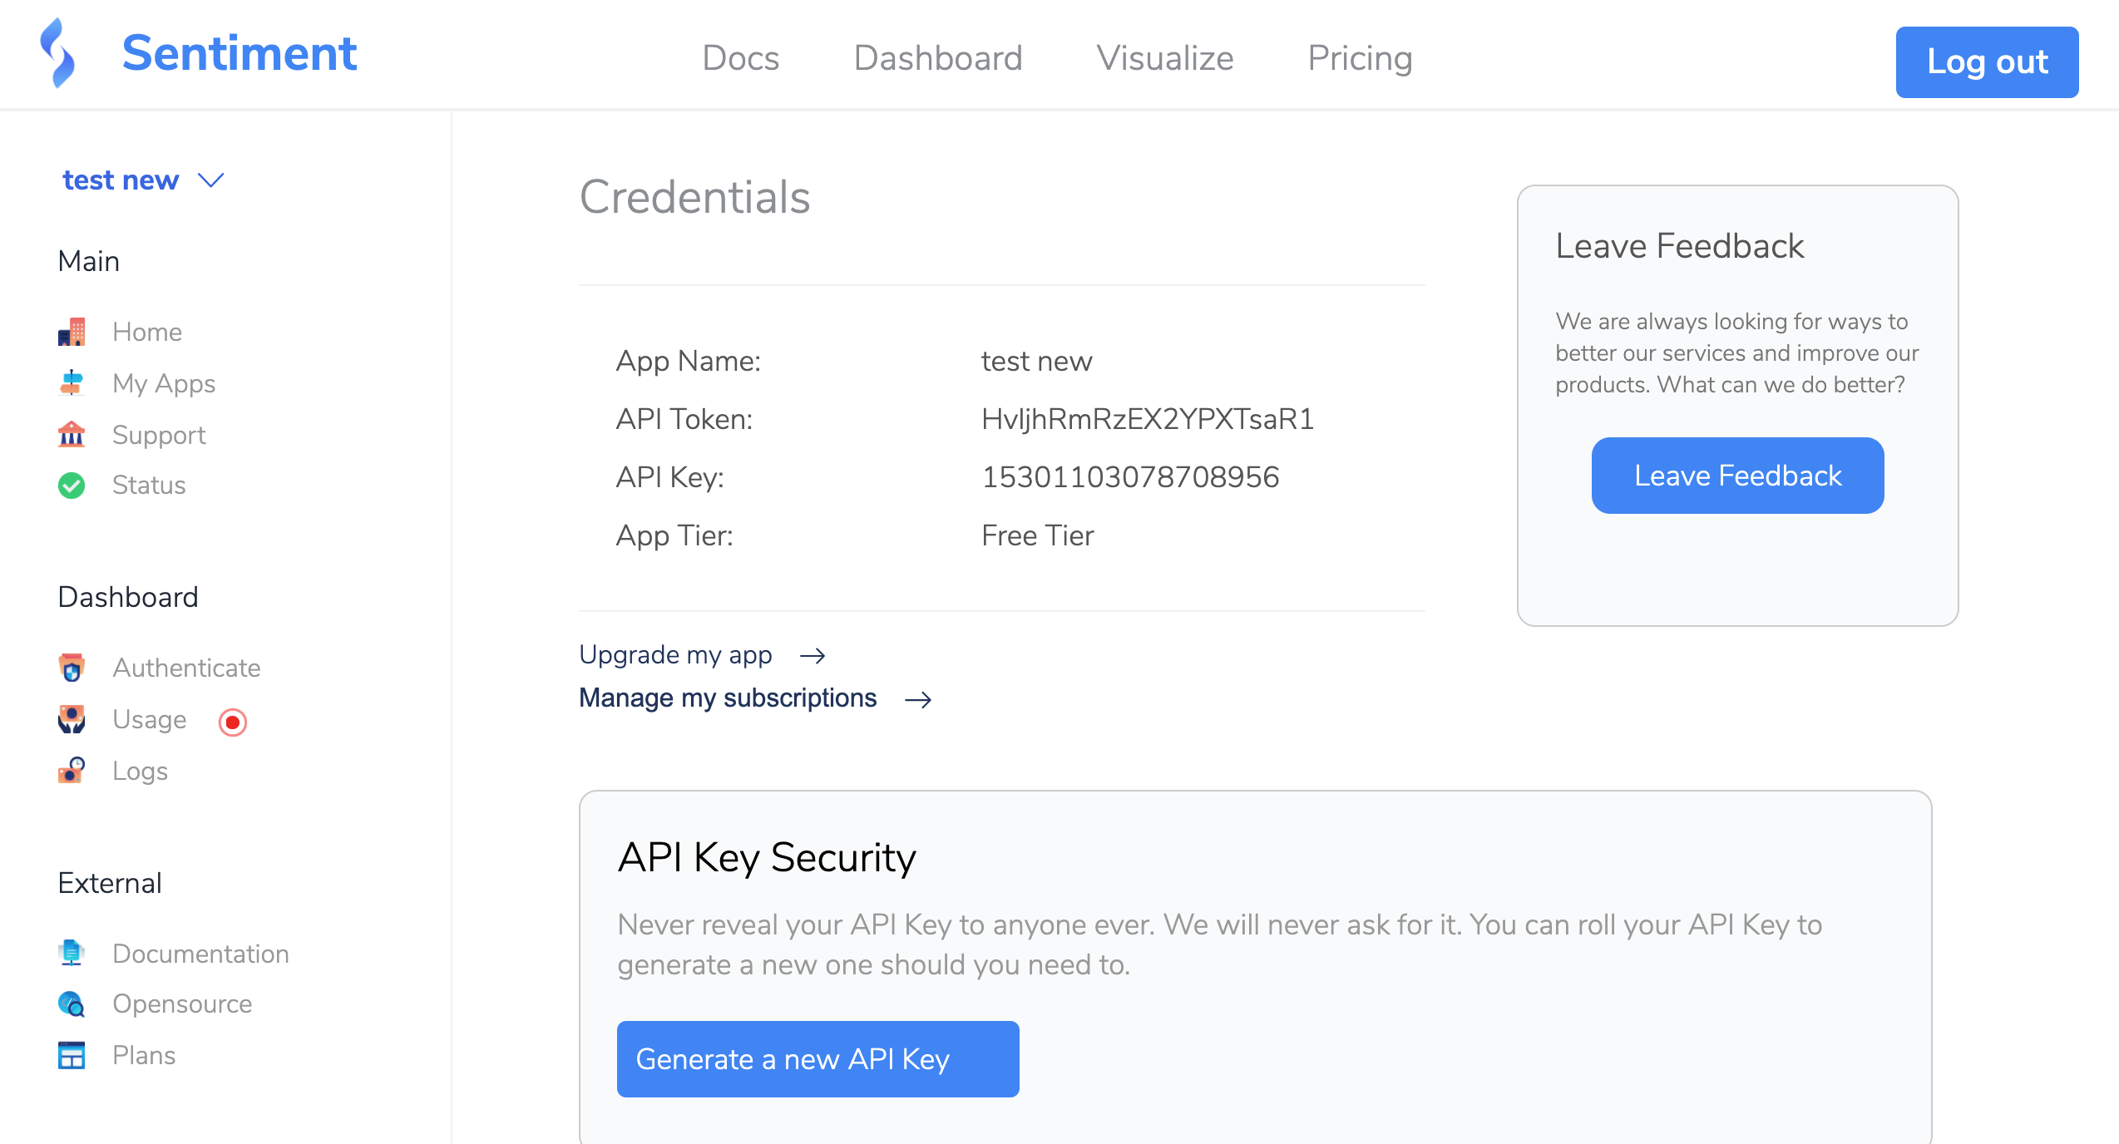Open the test new app selector

point(121,180)
